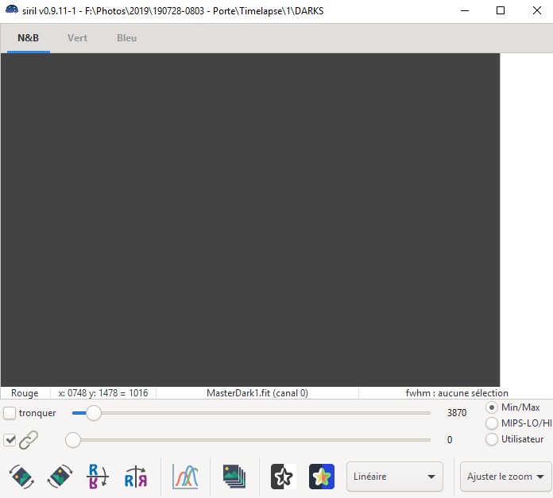Select the MIPS-LO/HI radio button
Image resolution: width=553 pixels, height=498 pixels.
tap(492, 423)
